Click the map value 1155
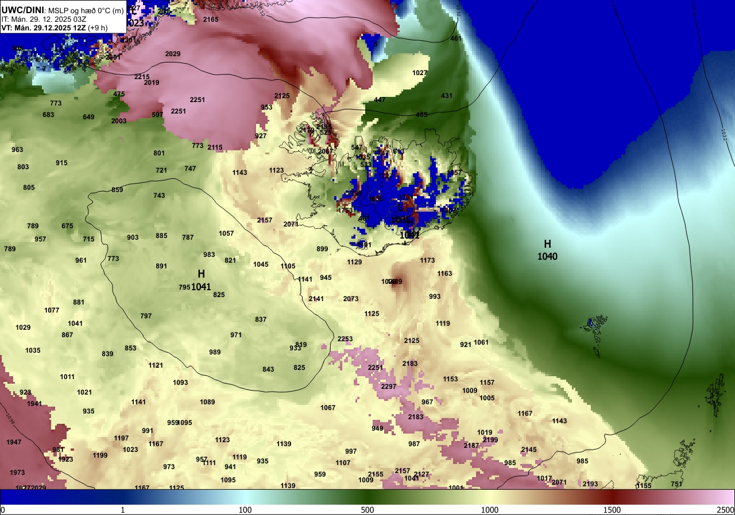The height and width of the screenshot is (515, 735). (x=644, y=486)
